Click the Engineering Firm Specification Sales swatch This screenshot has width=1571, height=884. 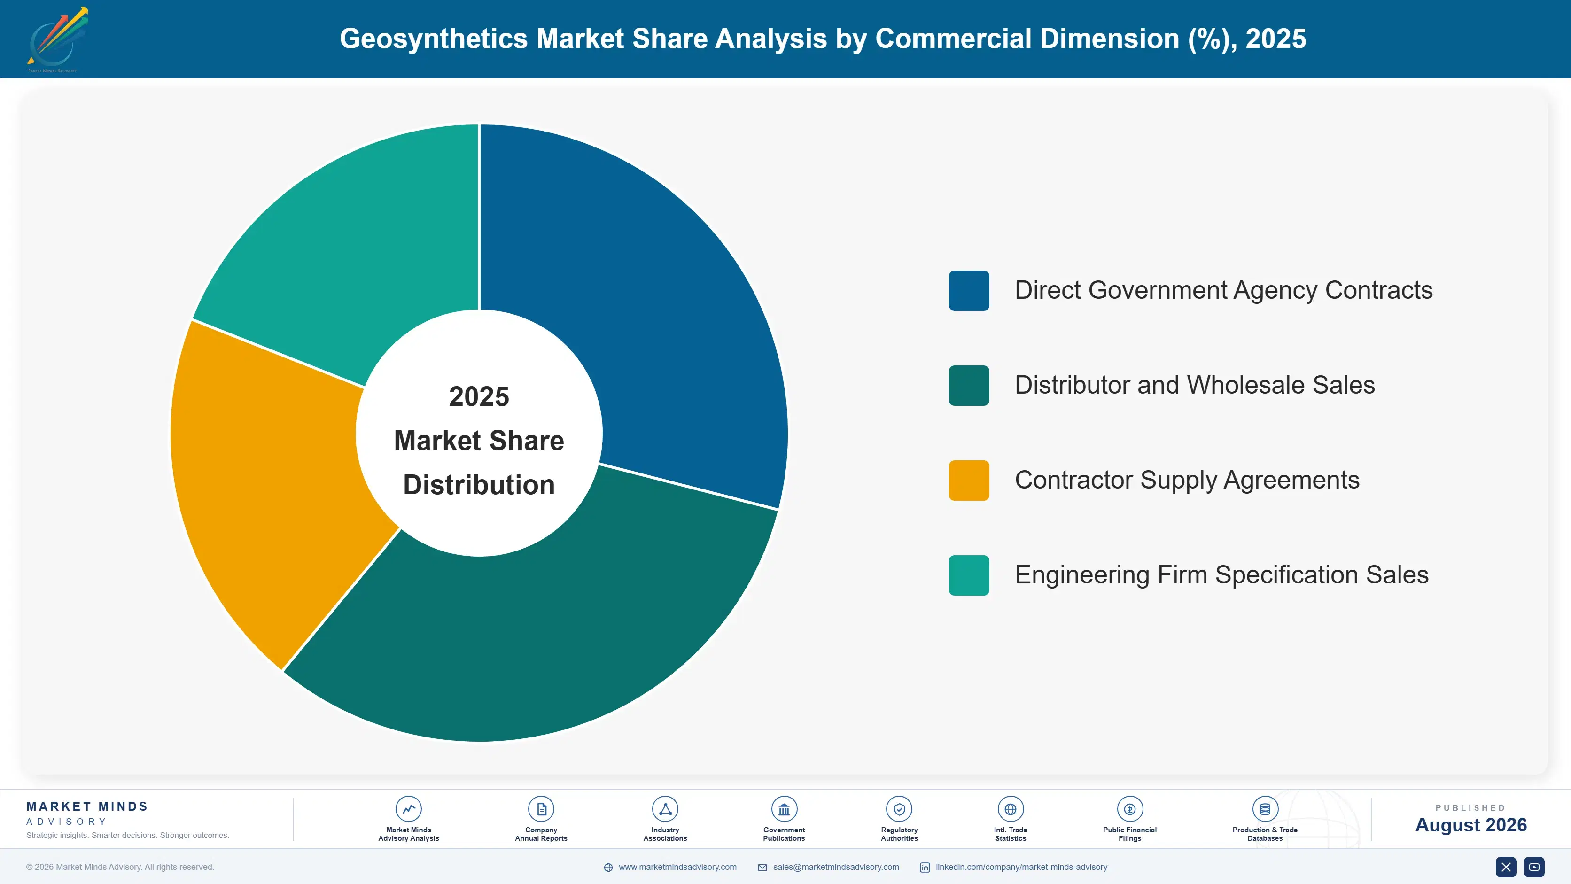click(x=968, y=575)
